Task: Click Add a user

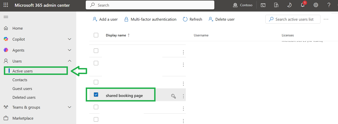Action: click(105, 19)
